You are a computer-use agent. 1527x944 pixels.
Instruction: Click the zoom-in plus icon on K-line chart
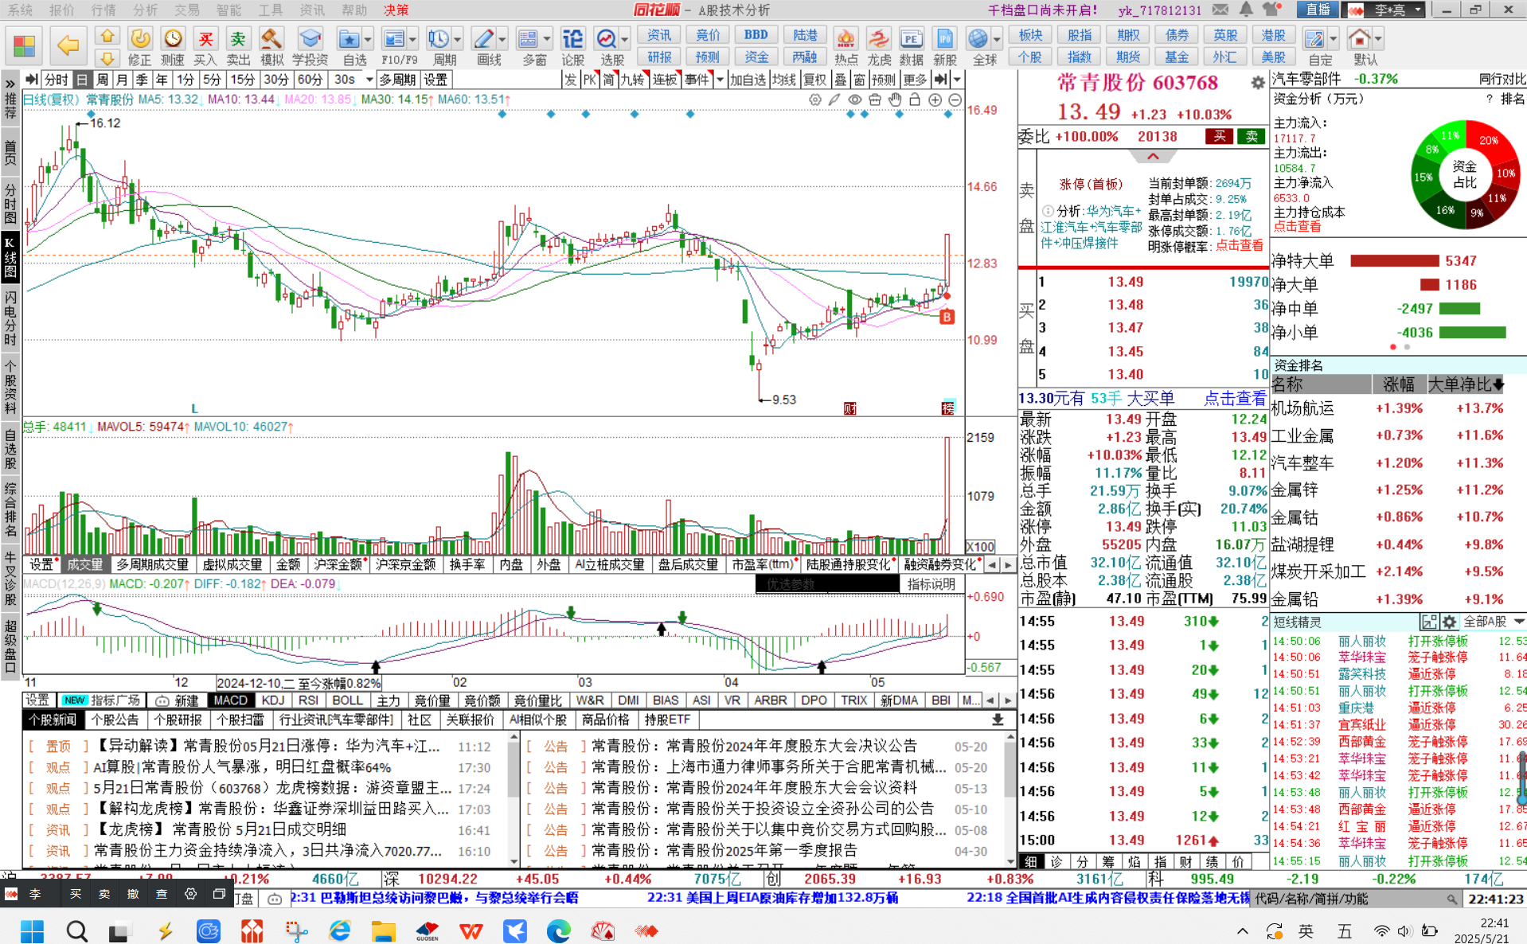935,100
